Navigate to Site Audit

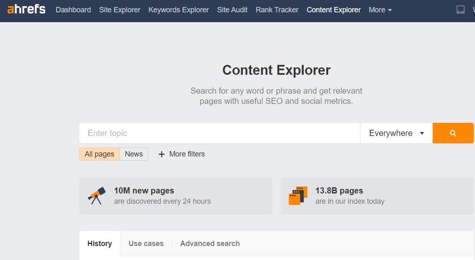click(x=232, y=10)
